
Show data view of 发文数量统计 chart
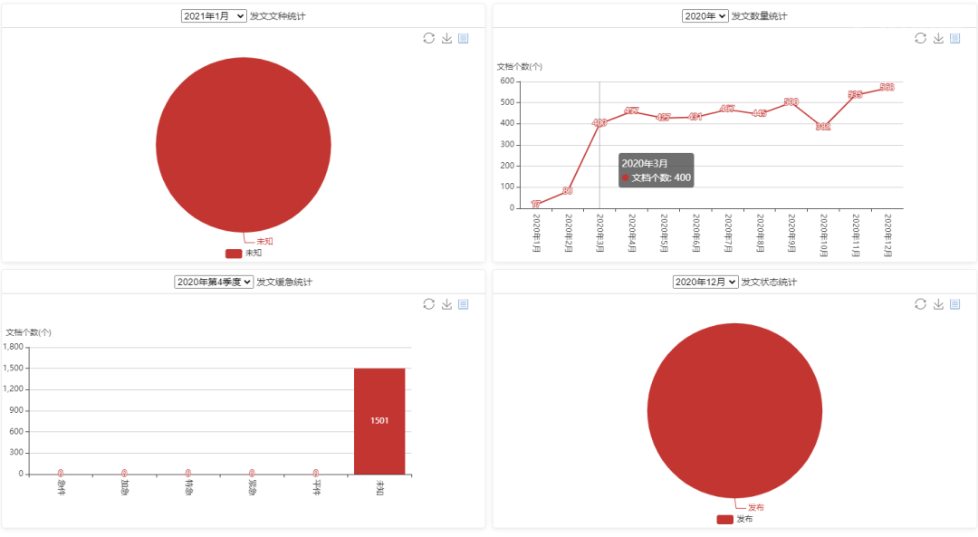tap(955, 38)
